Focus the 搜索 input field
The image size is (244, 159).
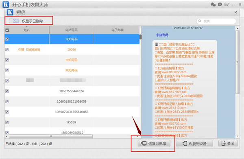[x=216, y=21]
